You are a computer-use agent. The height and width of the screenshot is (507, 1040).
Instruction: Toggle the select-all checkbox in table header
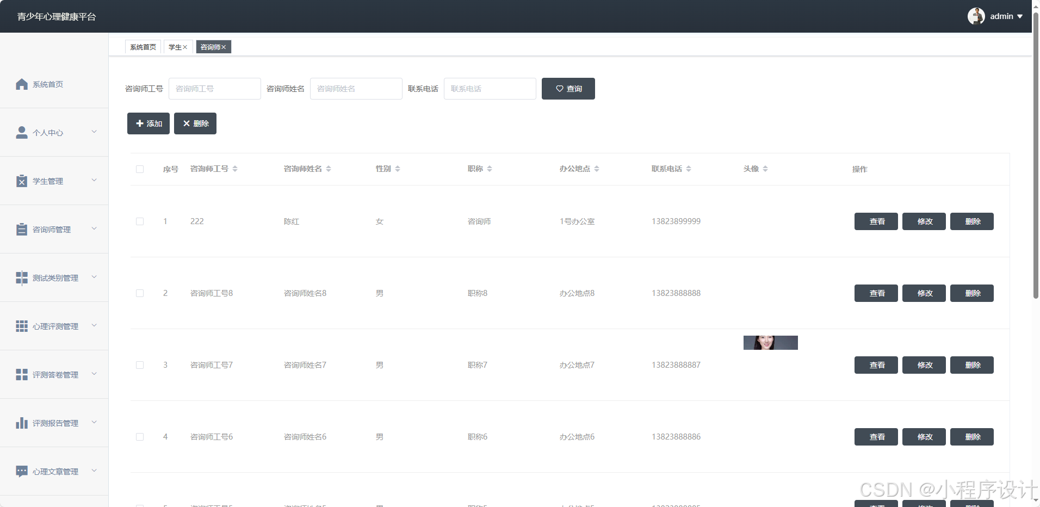140,169
